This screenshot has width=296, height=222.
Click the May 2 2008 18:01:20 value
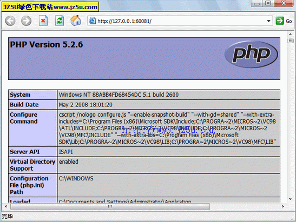85,105
